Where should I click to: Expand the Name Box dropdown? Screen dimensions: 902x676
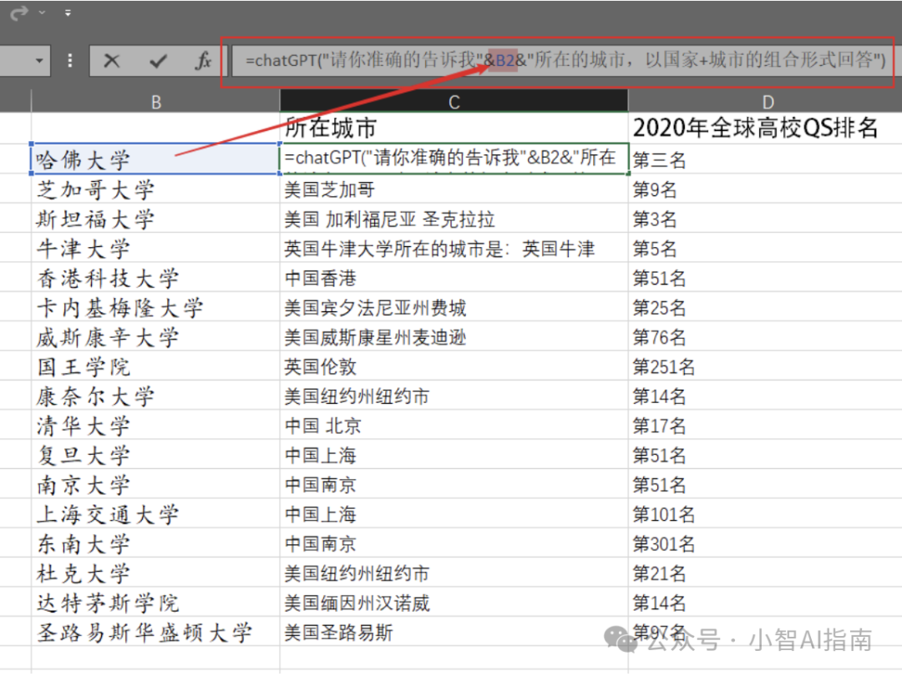click(x=39, y=61)
